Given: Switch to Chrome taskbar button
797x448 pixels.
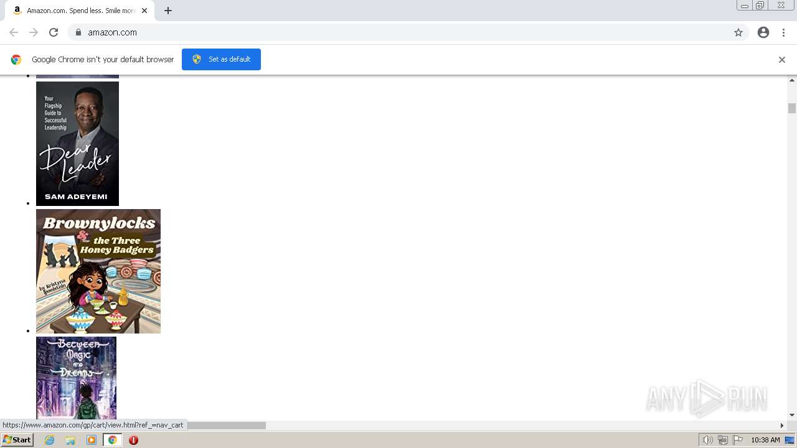Looking at the screenshot, I should pos(113,440).
